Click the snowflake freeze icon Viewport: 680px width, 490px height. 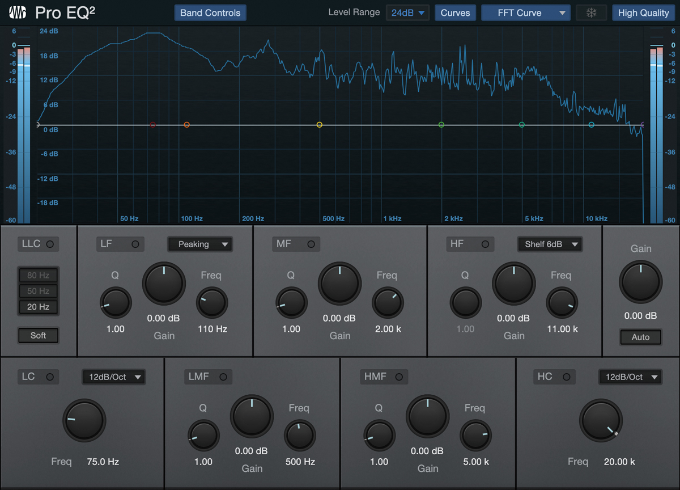click(x=591, y=12)
